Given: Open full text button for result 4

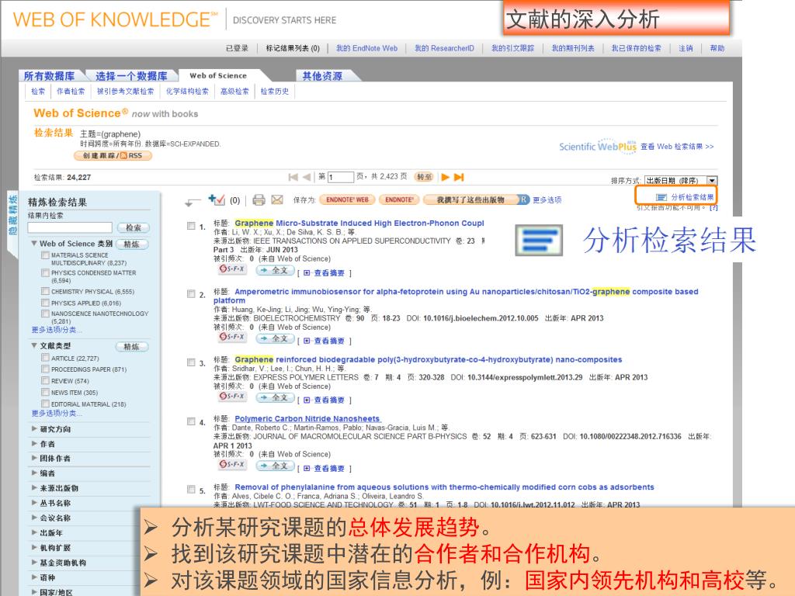Looking at the screenshot, I should coord(275,466).
